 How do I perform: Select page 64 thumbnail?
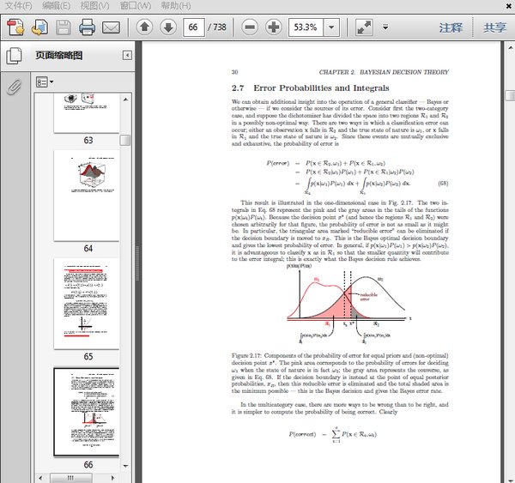coord(88,196)
